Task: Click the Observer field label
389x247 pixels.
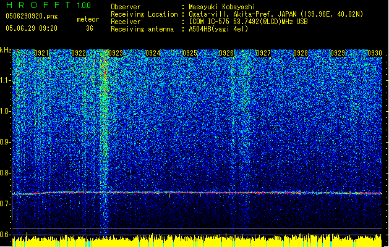Action: [126, 7]
